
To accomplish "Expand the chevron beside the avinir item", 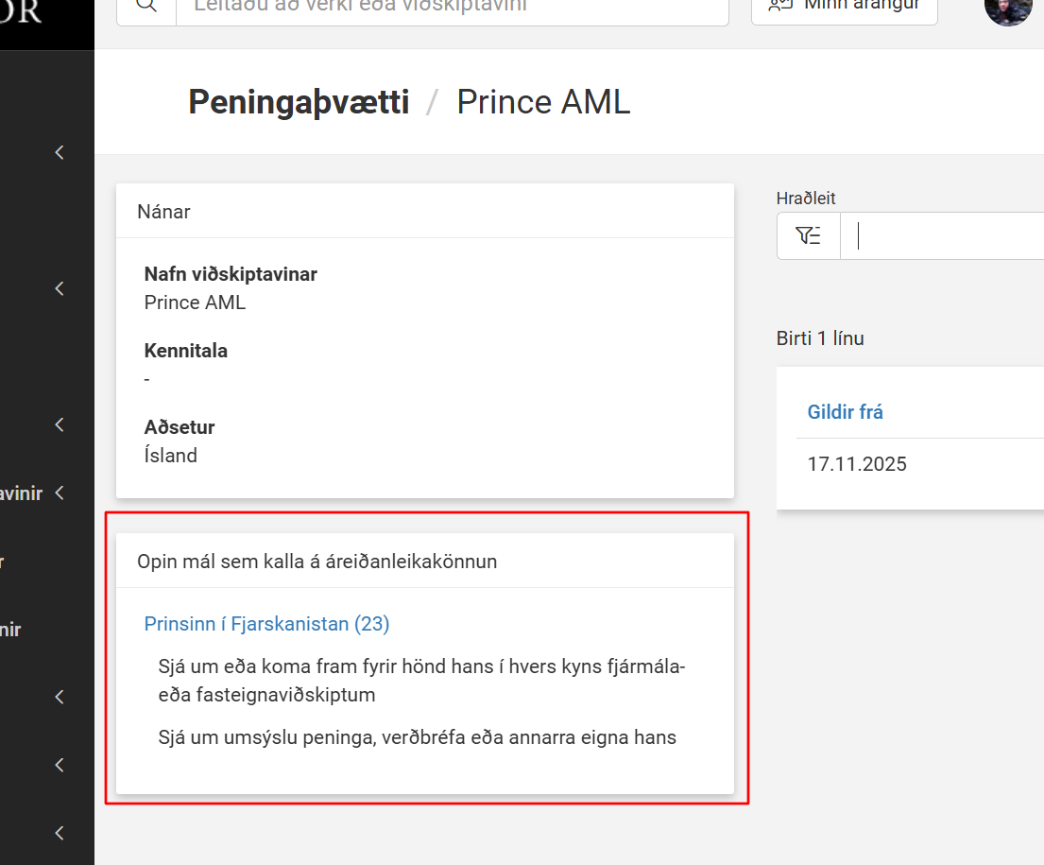I will (60, 493).
